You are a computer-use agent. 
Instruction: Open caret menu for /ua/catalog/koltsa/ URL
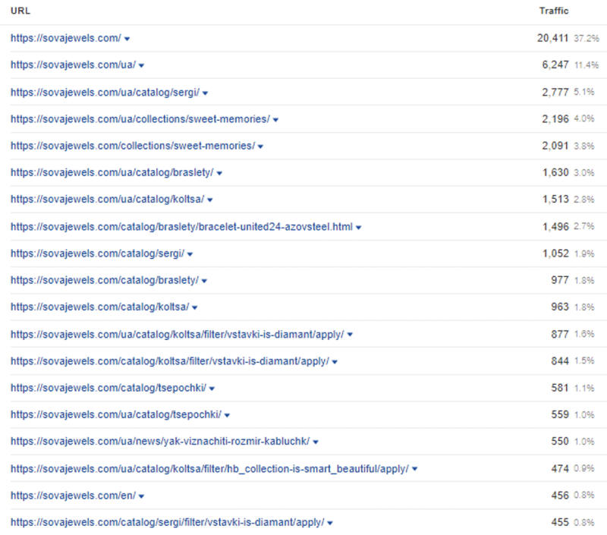[x=210, y=200]
